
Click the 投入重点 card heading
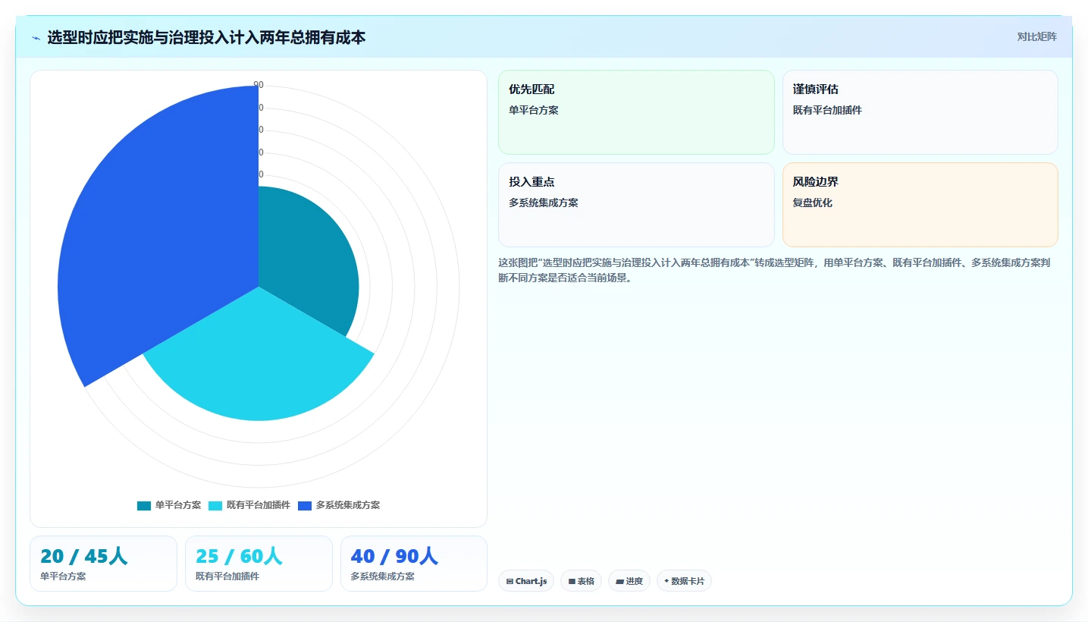coord(531,182)
